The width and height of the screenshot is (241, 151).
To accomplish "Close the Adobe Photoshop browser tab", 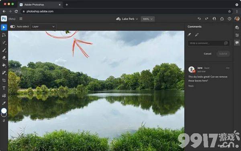I will click(x=59, y=5).
